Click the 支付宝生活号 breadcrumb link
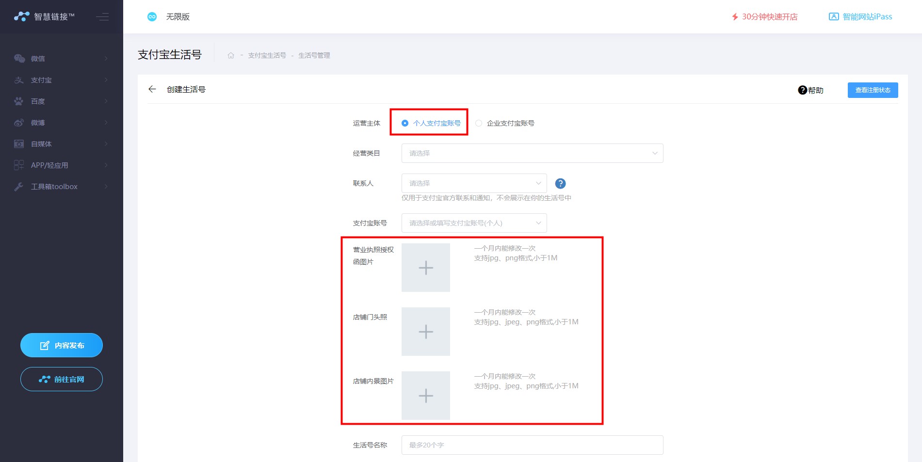 pos(267,55)
